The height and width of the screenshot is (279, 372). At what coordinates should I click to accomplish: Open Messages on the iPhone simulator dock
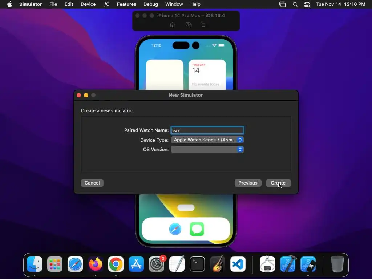point(197,229)
